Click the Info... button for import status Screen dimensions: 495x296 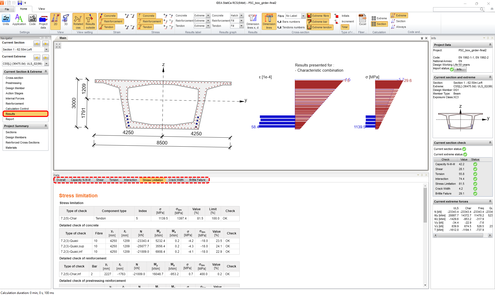click(x=460, y=70)
